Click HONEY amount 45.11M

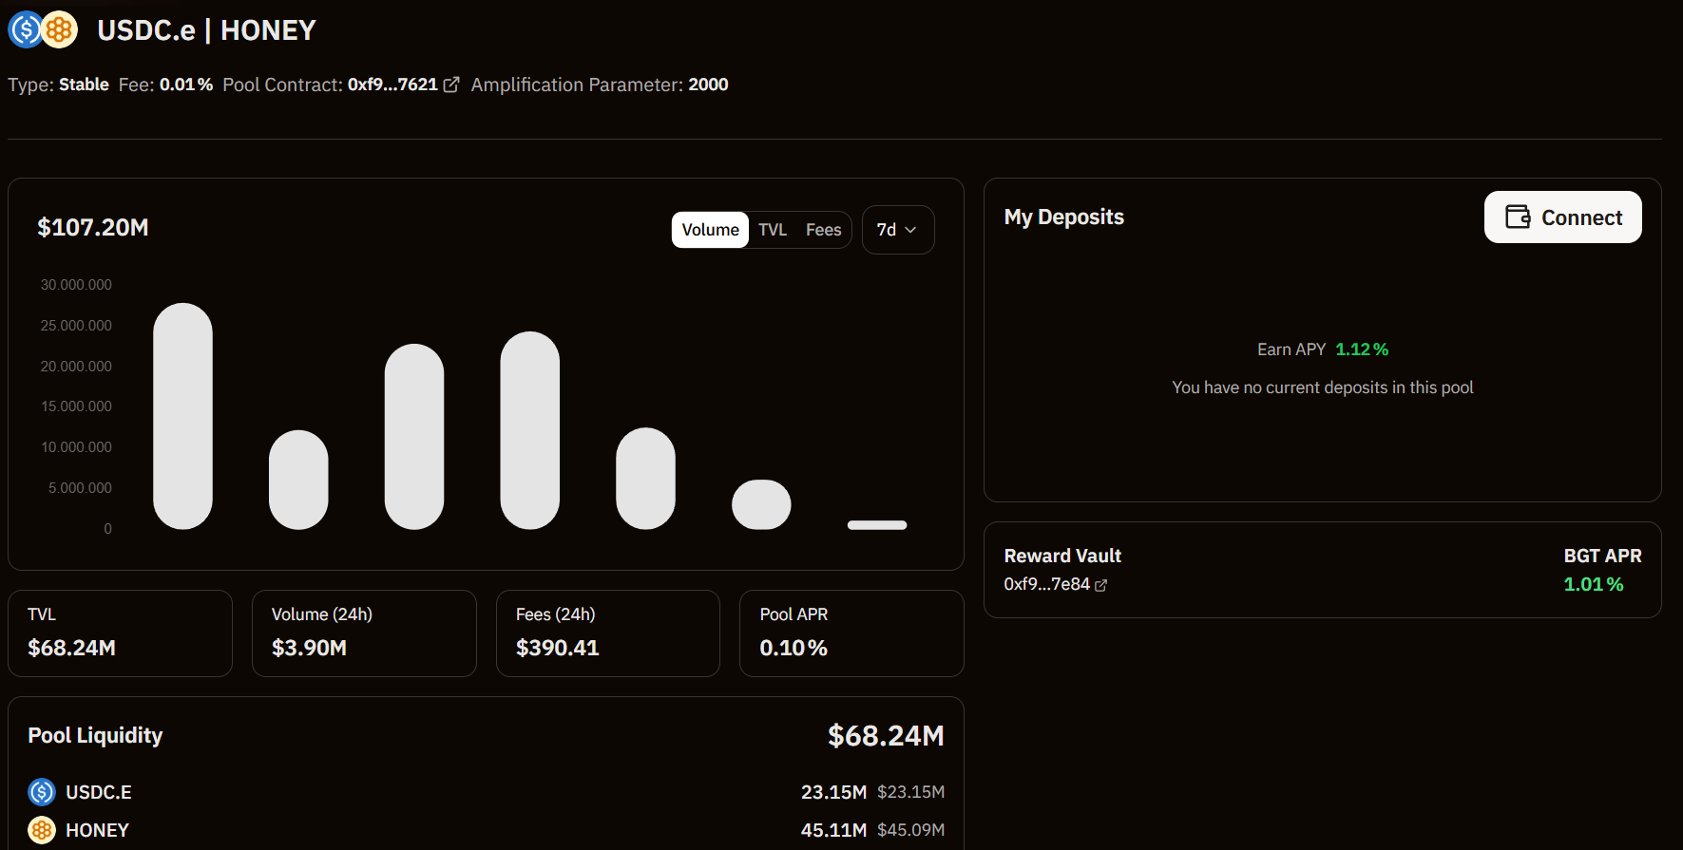[833, 830]
